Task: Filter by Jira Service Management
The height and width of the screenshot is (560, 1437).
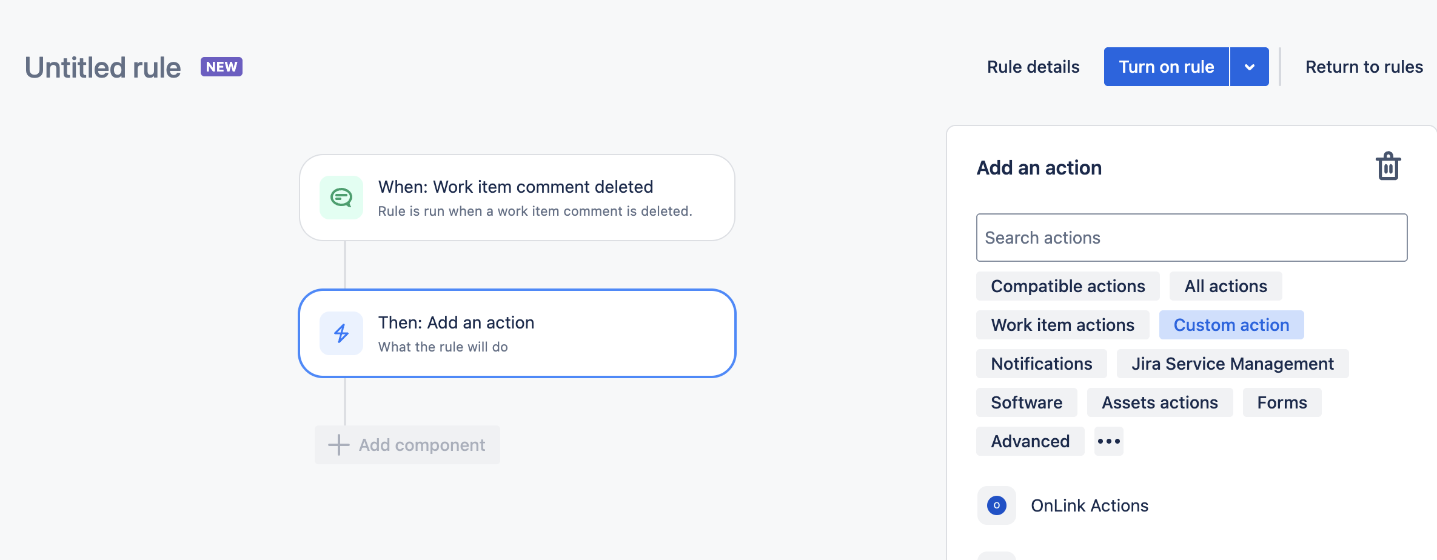Action: pos(1233,364)
